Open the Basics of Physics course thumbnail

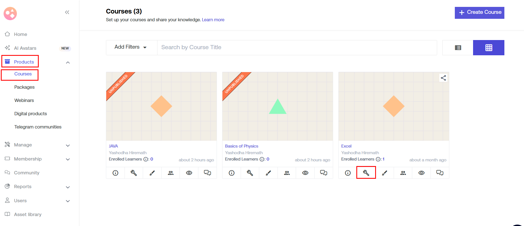point(277,106)
